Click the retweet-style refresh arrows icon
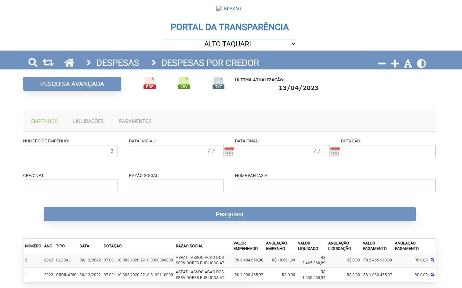462x288 pixels. [x=48, y=62]
